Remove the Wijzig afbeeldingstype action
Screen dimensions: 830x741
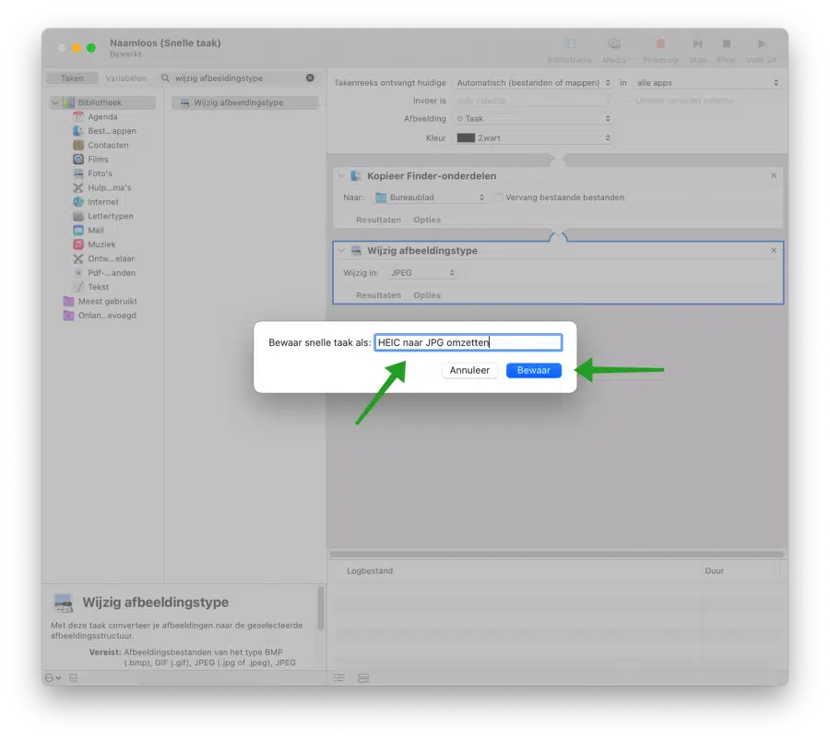[x=774, y=250]
